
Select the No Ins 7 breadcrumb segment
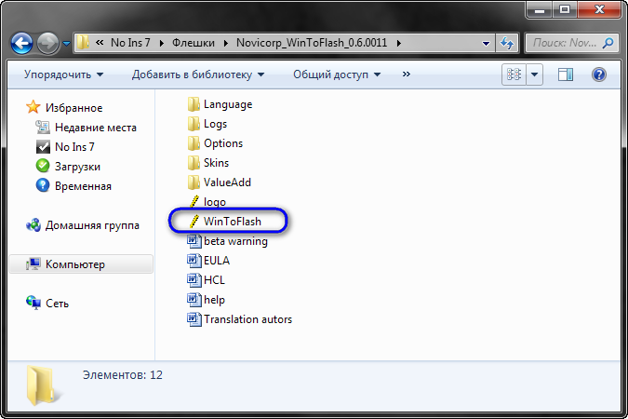[x=130, y=43]
